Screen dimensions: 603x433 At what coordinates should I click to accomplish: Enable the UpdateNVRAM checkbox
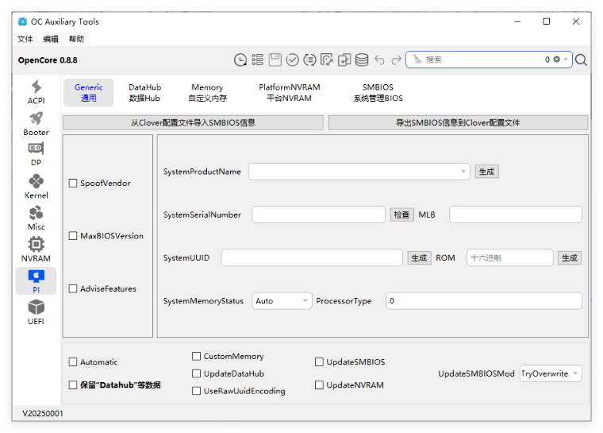pos(319,385)
